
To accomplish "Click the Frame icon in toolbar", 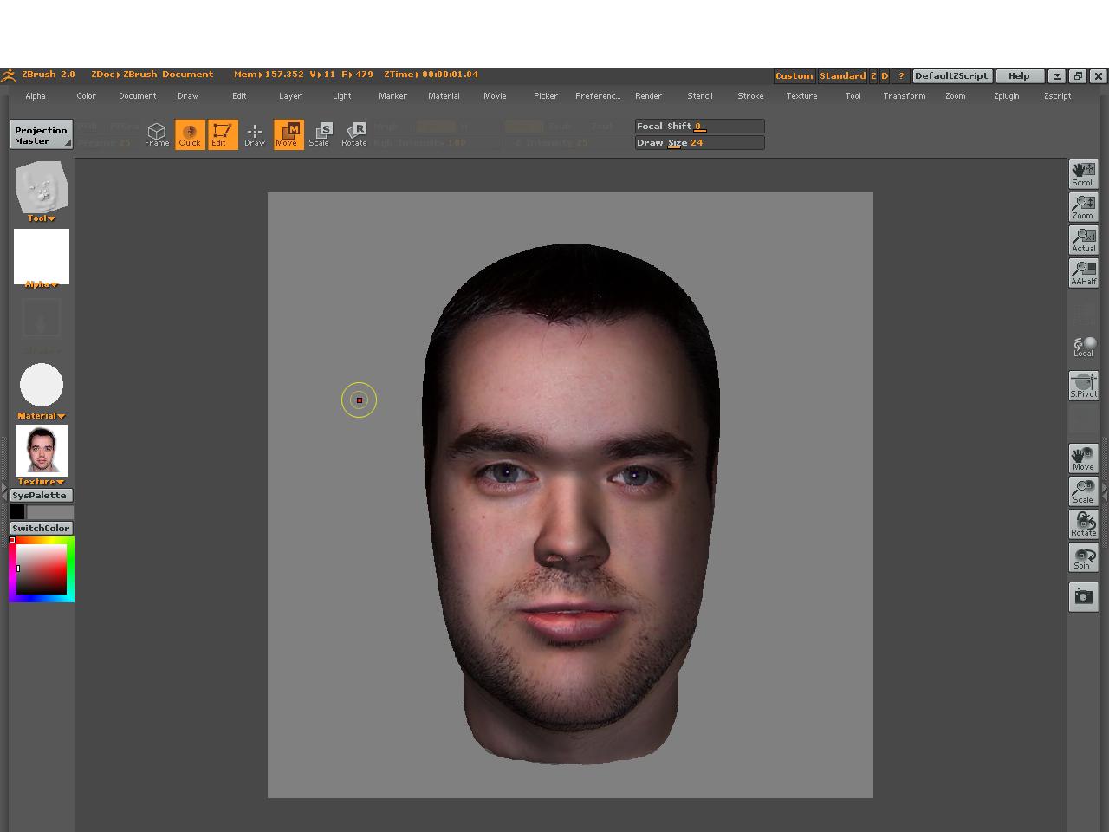I will point(156,134).
